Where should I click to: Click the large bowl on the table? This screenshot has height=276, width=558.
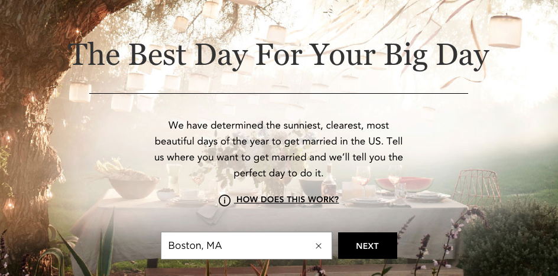point(134,188)
